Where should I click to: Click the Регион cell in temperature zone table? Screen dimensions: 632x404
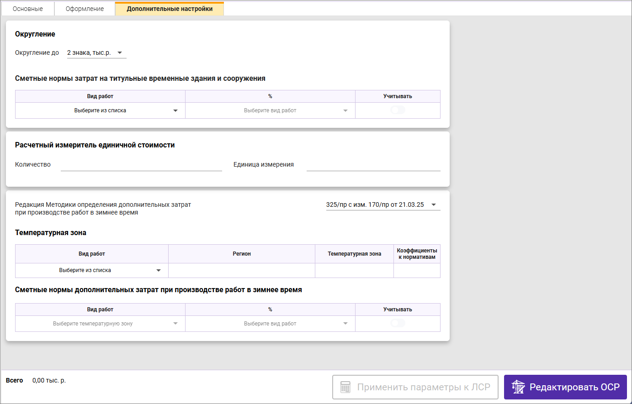242,270
